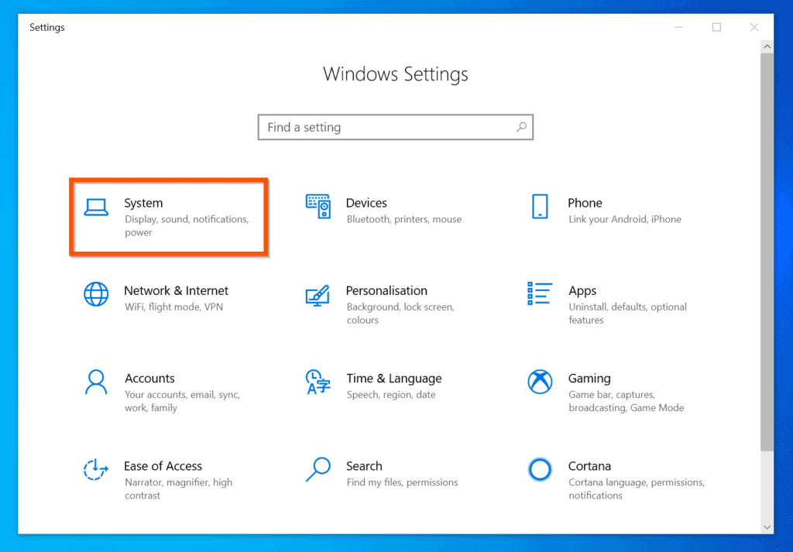This screenshot has width=793, height=552.
Task: Select the Apps settings link
Action: 582,290
